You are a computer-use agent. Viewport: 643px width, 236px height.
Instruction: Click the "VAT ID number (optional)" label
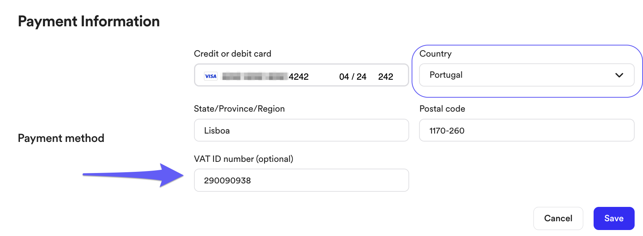tap(243, 159)
